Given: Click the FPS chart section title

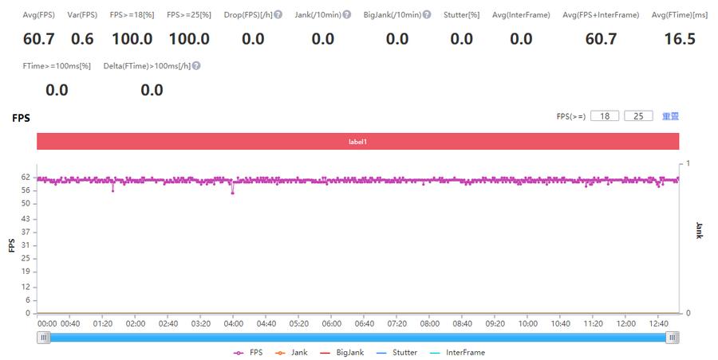Looking at the screenshot, I should [x=21, y=118].
